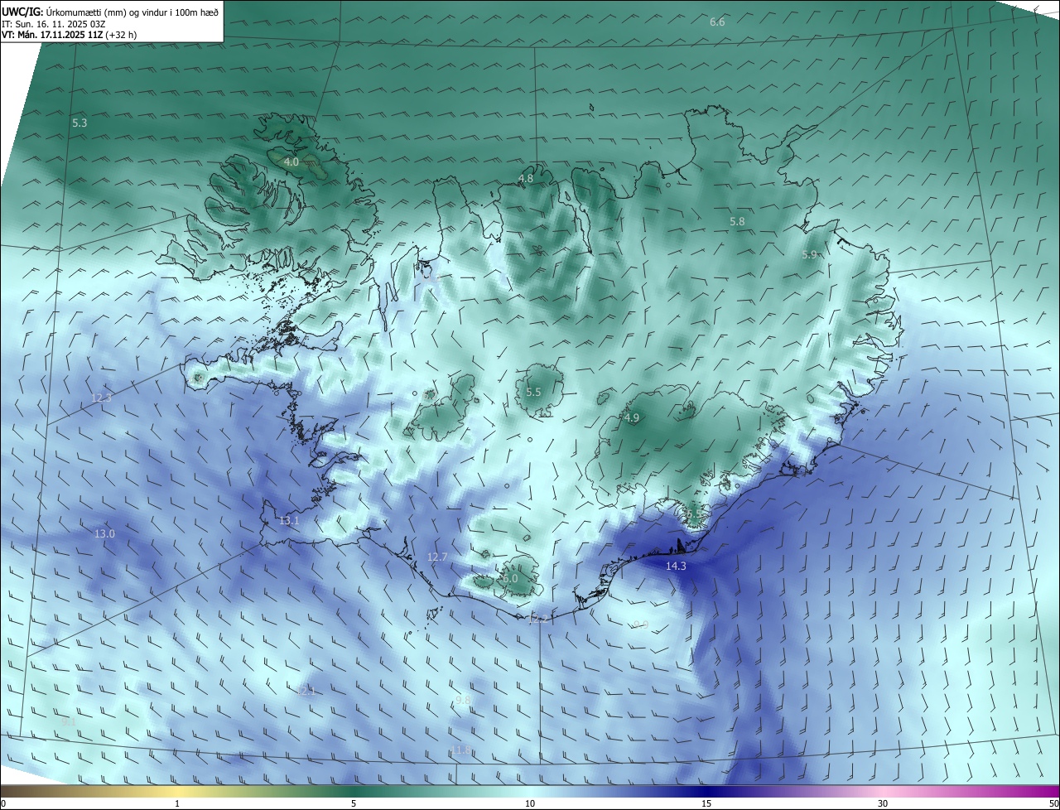Click the initial time line 'IT: Sun. 16. 11. 2025 03Z'
The height and width of the screenshot is (810, 1060).
(x=54, y=24)
